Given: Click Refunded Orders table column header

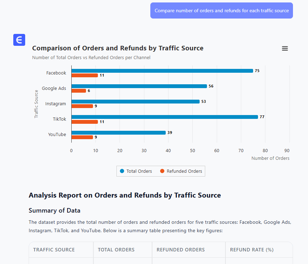Looking at the screenshot, I should tap(180, 250).
